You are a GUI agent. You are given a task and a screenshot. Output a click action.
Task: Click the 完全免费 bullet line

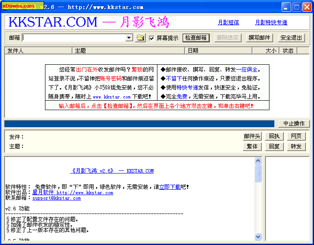click(x=211, y=97)
